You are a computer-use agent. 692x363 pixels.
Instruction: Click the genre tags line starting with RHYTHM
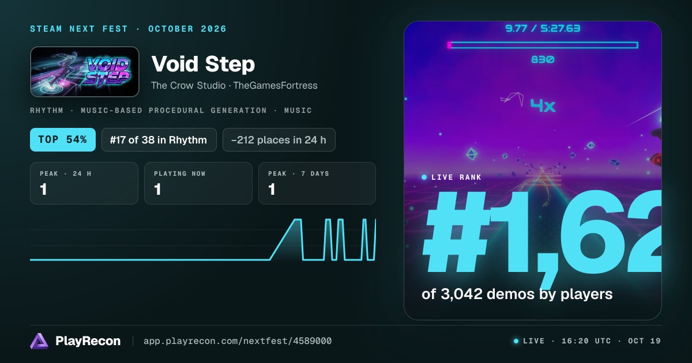tap(171, 110)
